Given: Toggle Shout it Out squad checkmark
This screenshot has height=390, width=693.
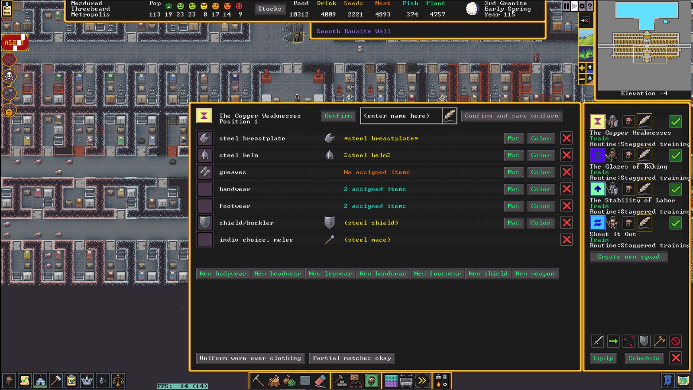Looking at the screenshot, I should click(x=675, y=223).
